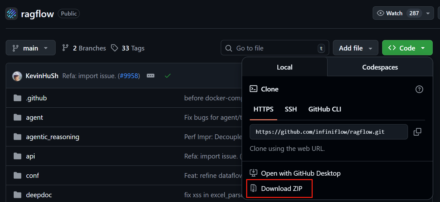
Task: Click the ragflow repository logo
Action: pyautogui.click(x=12, y=13)
